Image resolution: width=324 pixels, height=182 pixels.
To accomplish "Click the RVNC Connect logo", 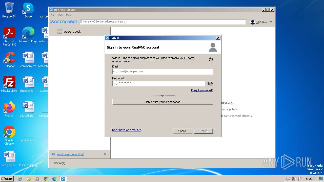I will 64,22.
